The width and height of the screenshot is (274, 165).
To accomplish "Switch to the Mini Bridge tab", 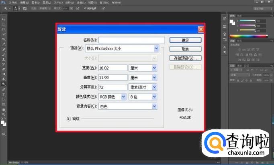I will pyautogui.click(x=14, y=162).
